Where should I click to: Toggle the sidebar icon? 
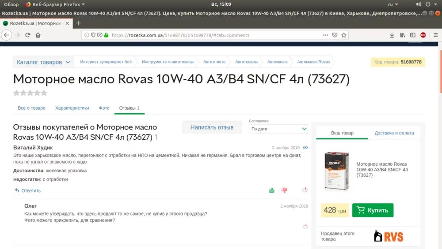[413, 35]
